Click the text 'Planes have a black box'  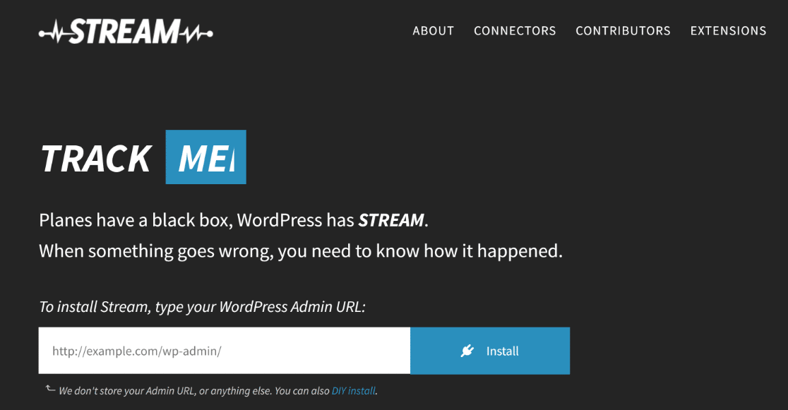point(134,220)
